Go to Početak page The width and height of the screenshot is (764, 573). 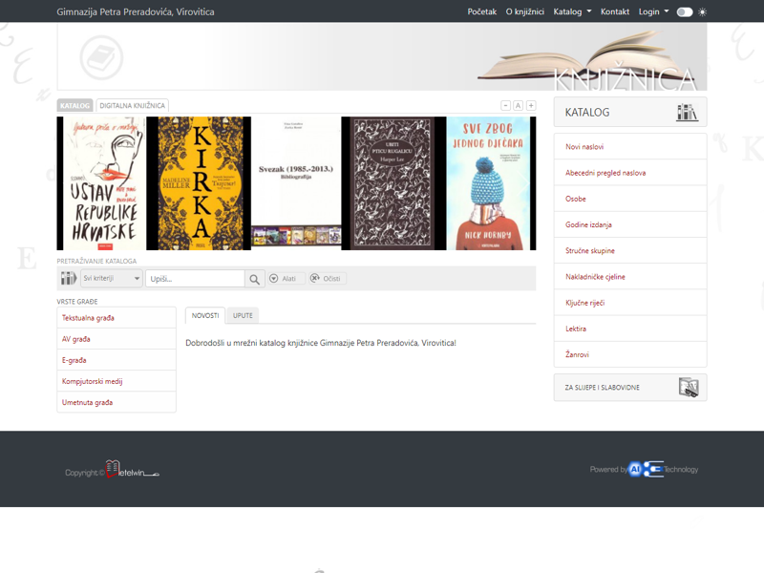[x=482, y=11]
